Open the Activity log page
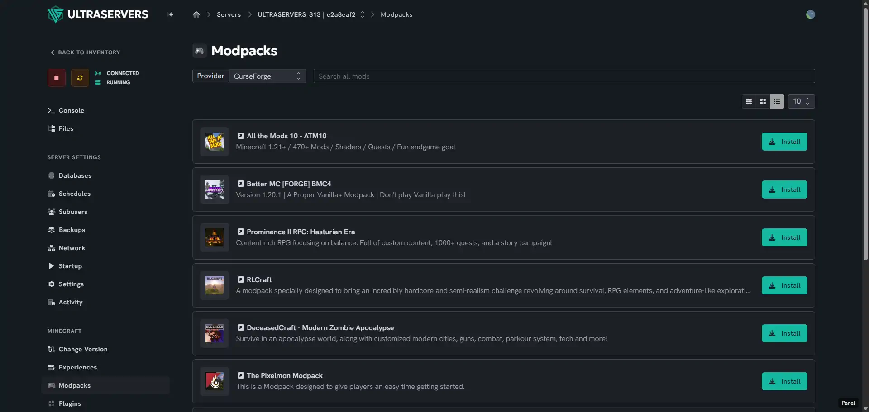Screen dimensions: 869x412 pyautogui.click(x=65, y=302)
